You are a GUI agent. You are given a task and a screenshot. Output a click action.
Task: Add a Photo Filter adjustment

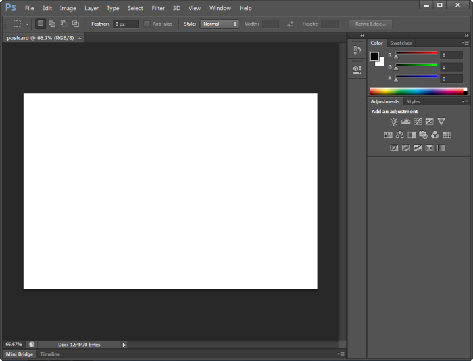[423, 135]
